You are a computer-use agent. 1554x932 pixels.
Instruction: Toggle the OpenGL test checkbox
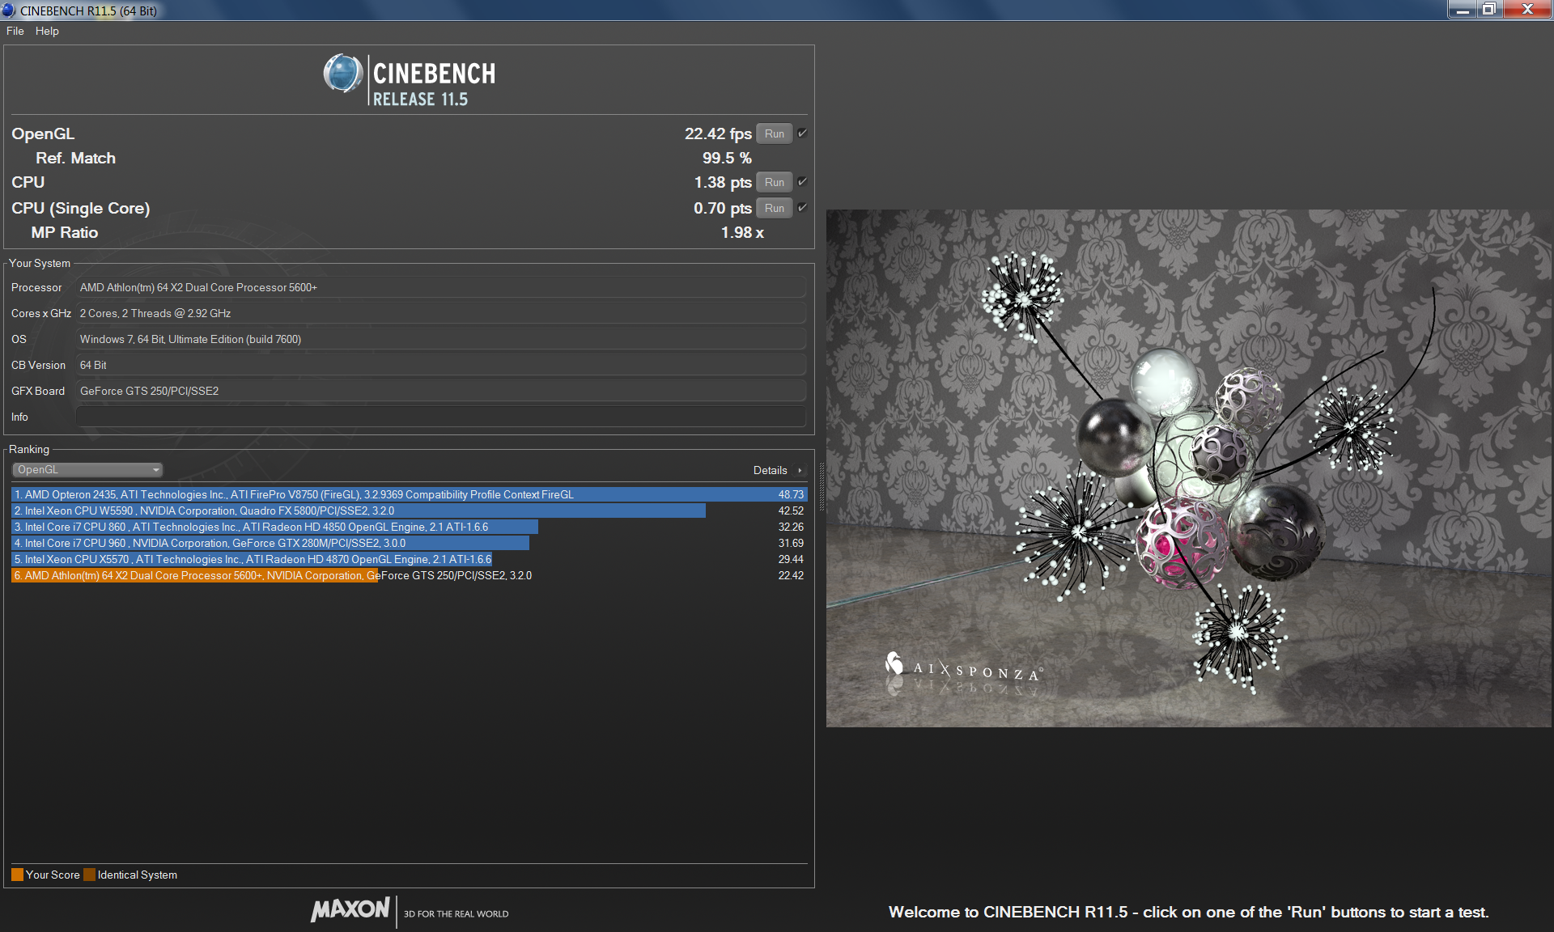click(x=802, y=133)
